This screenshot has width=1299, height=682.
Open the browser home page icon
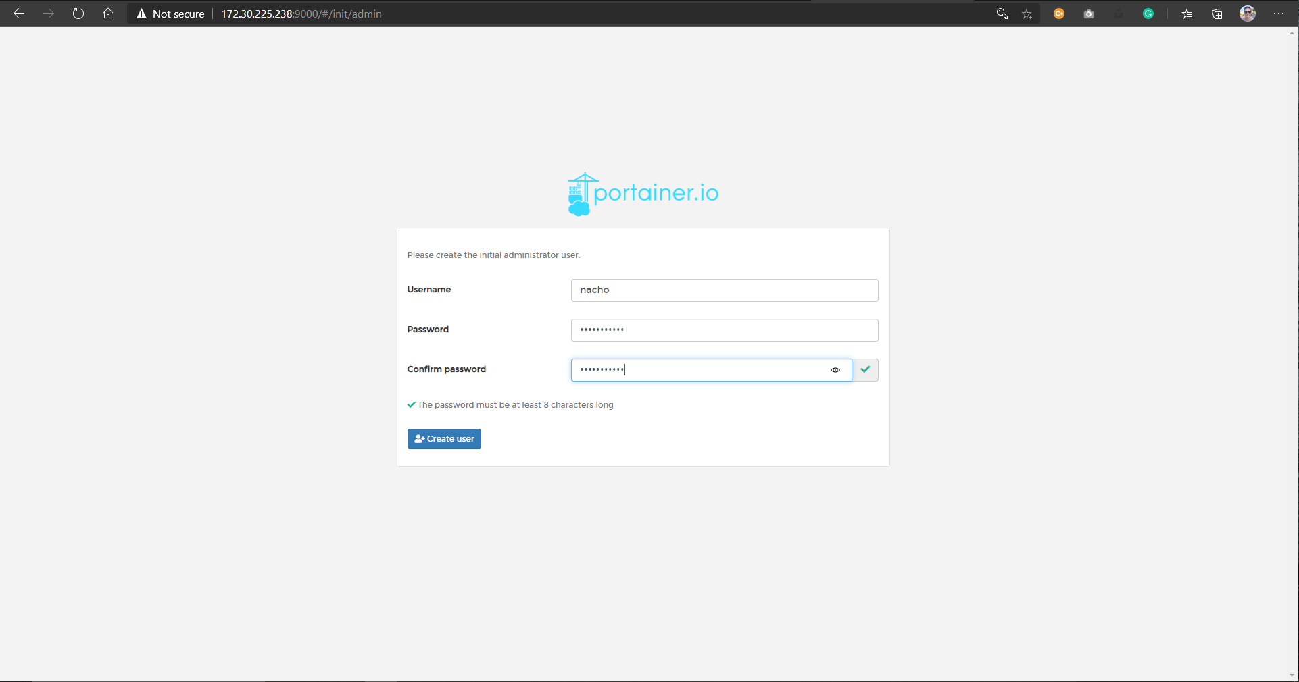pyautogui.click(x=108, y=14)
